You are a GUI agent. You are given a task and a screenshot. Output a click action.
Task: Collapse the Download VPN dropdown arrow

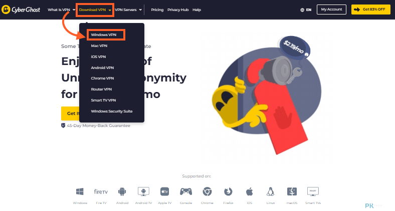pos(110,10)
